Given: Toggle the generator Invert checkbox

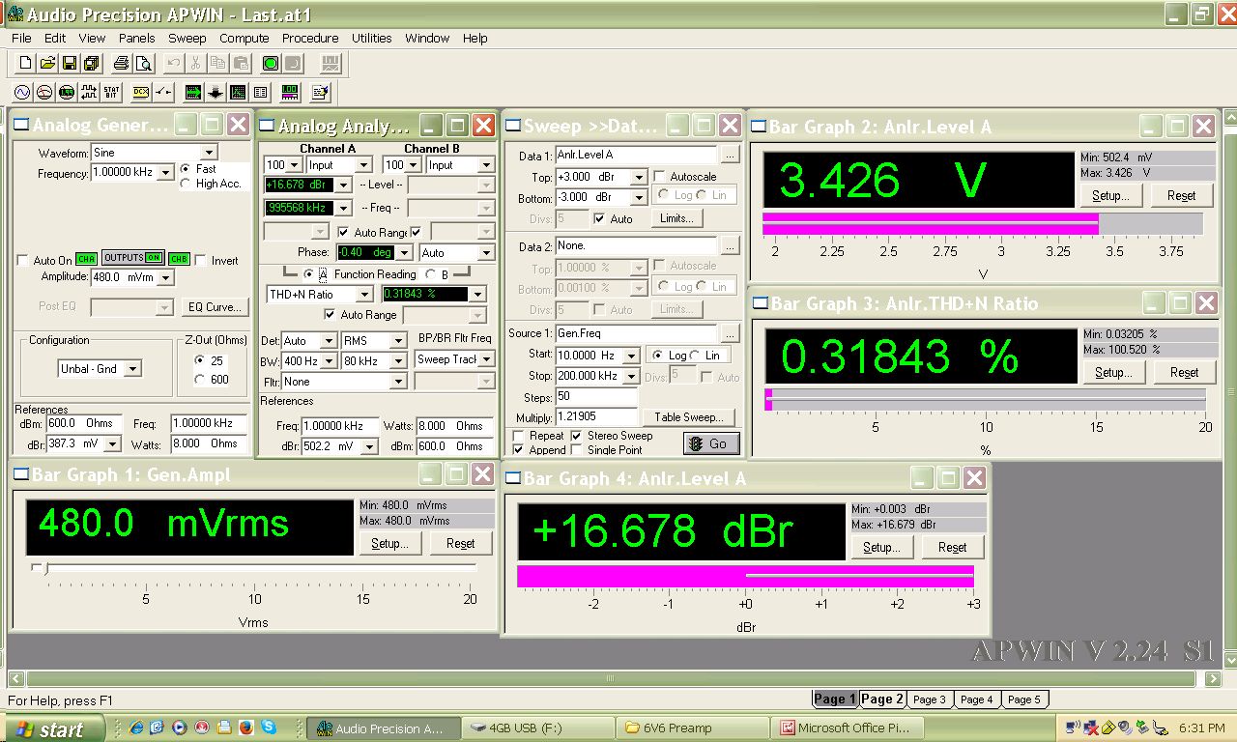Looking at the screenshot, I should (x=201, y=261).
